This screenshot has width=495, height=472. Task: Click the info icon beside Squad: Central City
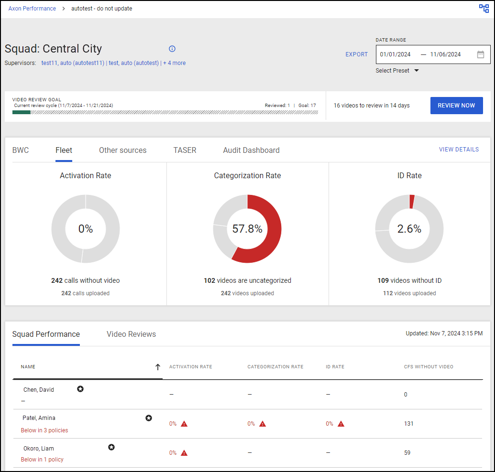(172, 49)
